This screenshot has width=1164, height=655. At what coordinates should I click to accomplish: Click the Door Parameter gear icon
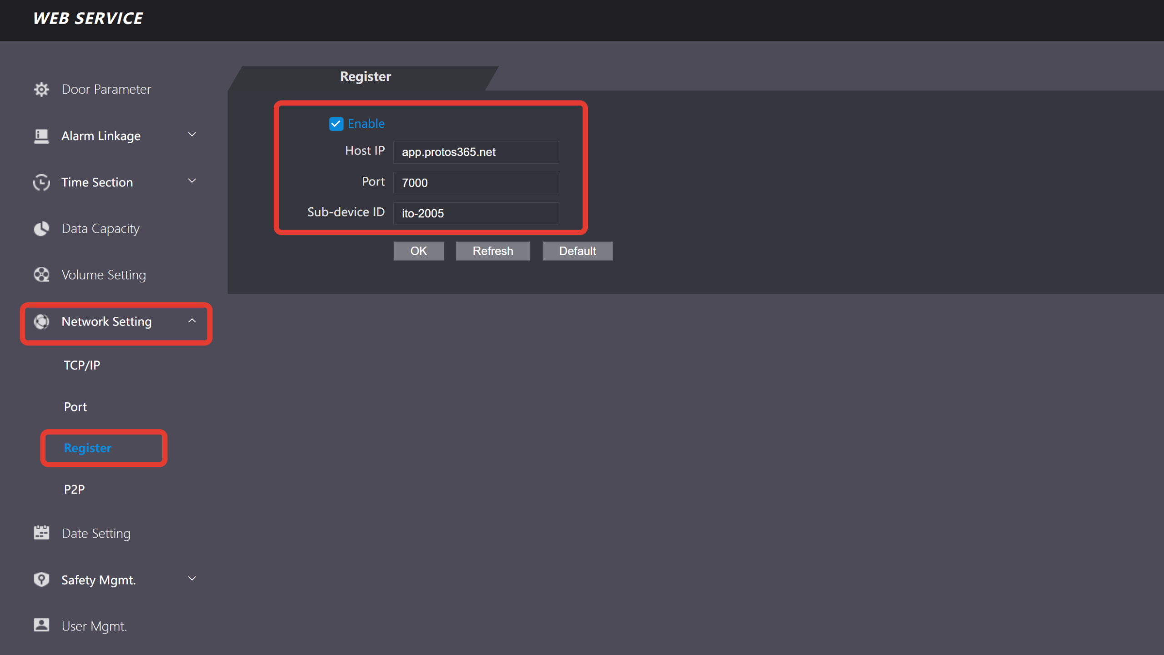pyautogui.click(x=41, y=89)
